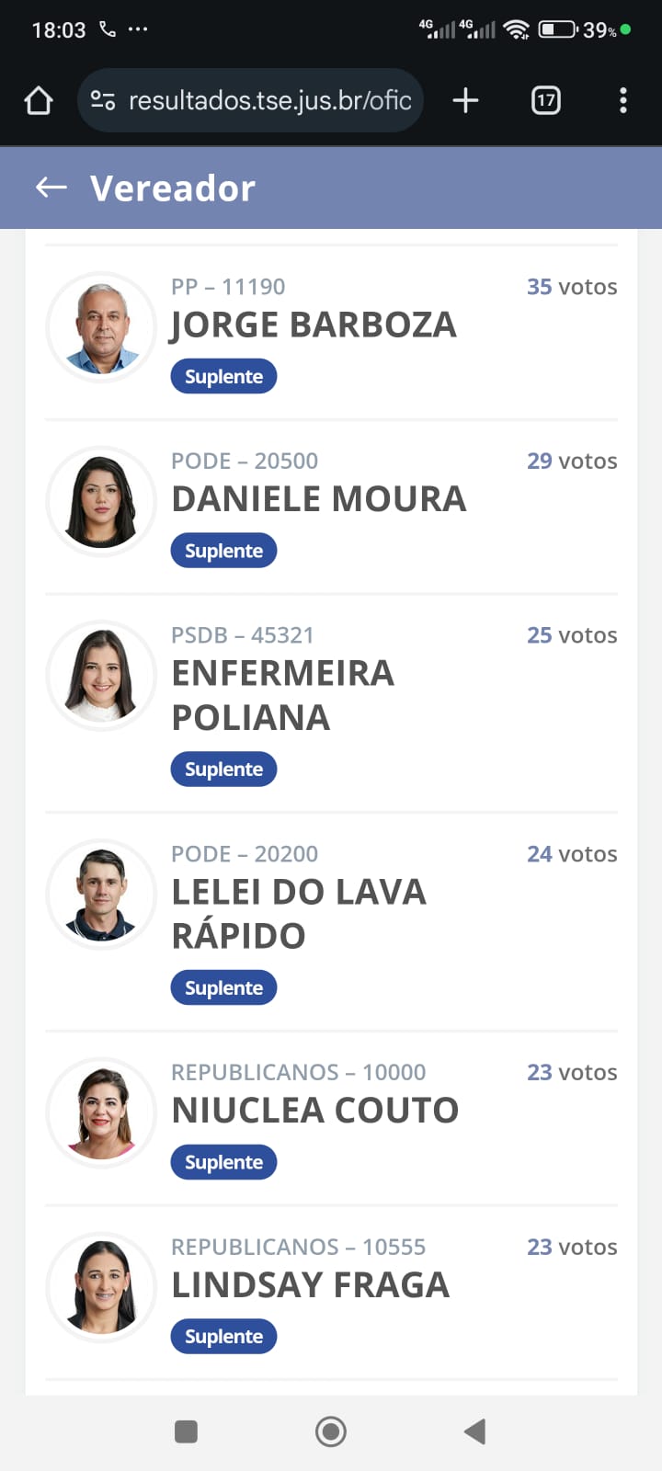The image size is (662, 1471).
Task: Tap the Vereador header title
Action: pos(173,188)
